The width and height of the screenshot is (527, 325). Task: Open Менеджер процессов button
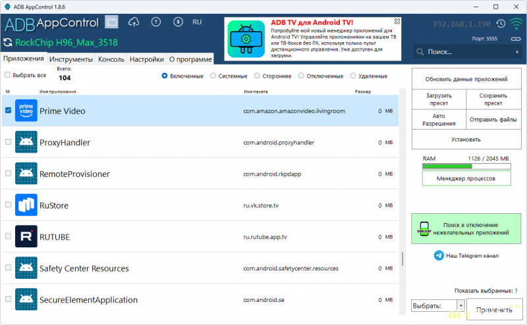coord(466,178)
